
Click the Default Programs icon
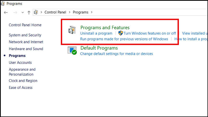click(72, 50)
